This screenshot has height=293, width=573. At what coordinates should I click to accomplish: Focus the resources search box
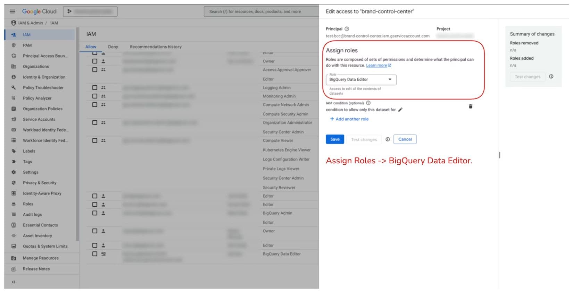pyautogui.click(x=261, y=11)
